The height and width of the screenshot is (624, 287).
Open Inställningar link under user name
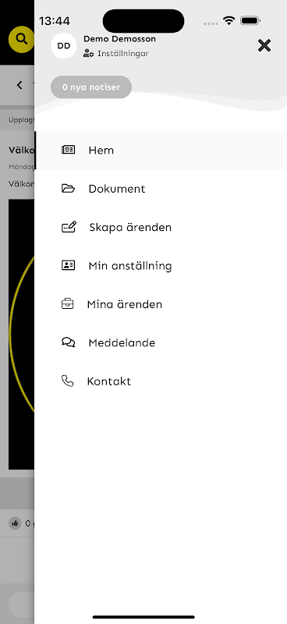(123, 54)
